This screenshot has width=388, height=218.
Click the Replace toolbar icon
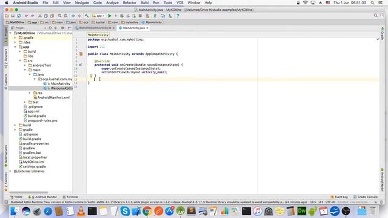(65, 16)
